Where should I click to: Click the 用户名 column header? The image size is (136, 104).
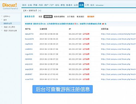pyautogui.click(x=28, y=29)
